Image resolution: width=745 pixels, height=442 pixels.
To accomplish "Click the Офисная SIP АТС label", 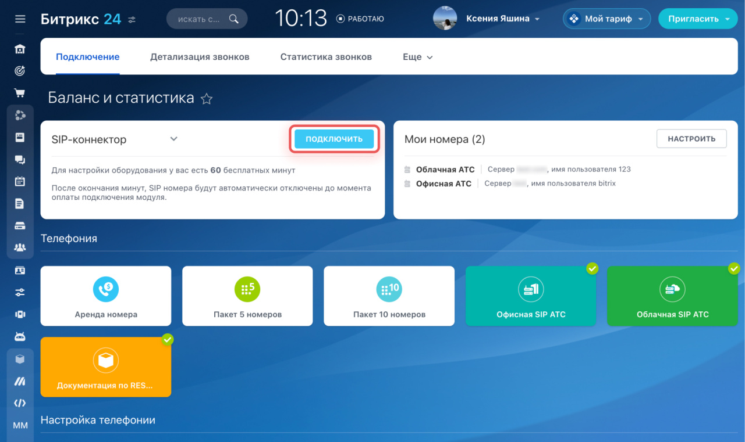I will pos(531,314).
